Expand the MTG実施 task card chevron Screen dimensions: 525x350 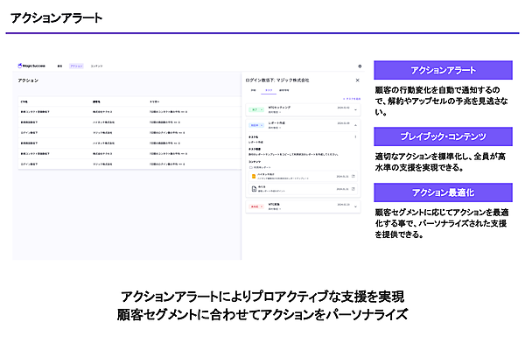[355, 207]
